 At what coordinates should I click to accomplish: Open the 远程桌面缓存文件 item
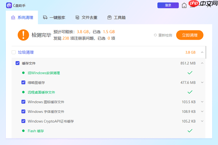[41, 92]
